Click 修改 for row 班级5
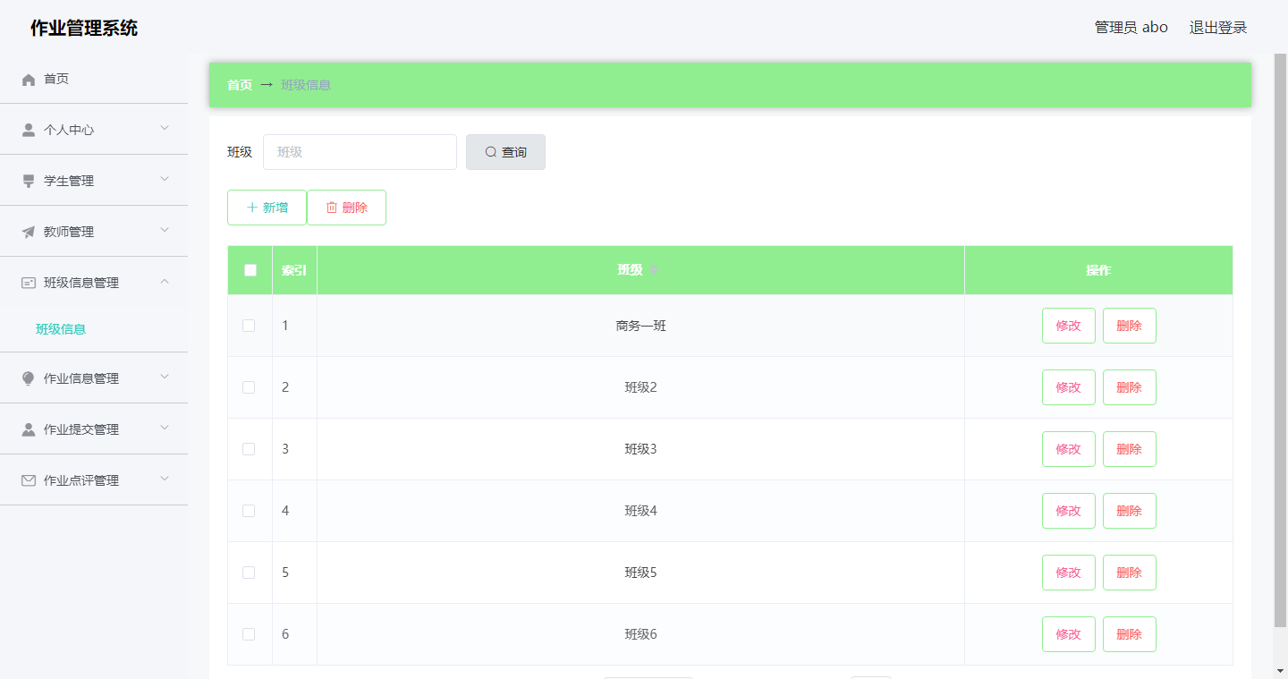This screenshot has height=679, width=1288. (x=1069, y=573)
